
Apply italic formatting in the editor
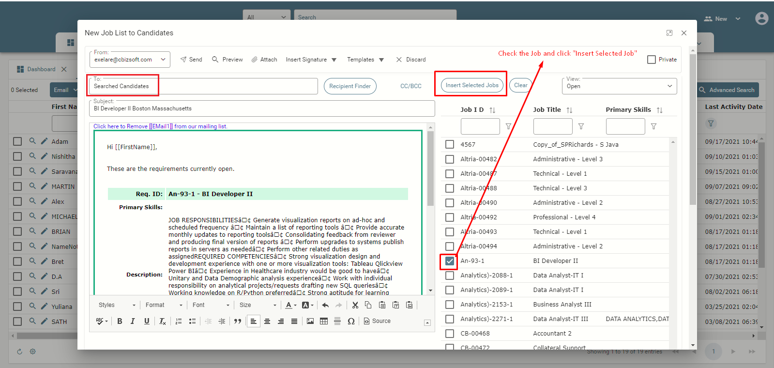tap(133, 321)
